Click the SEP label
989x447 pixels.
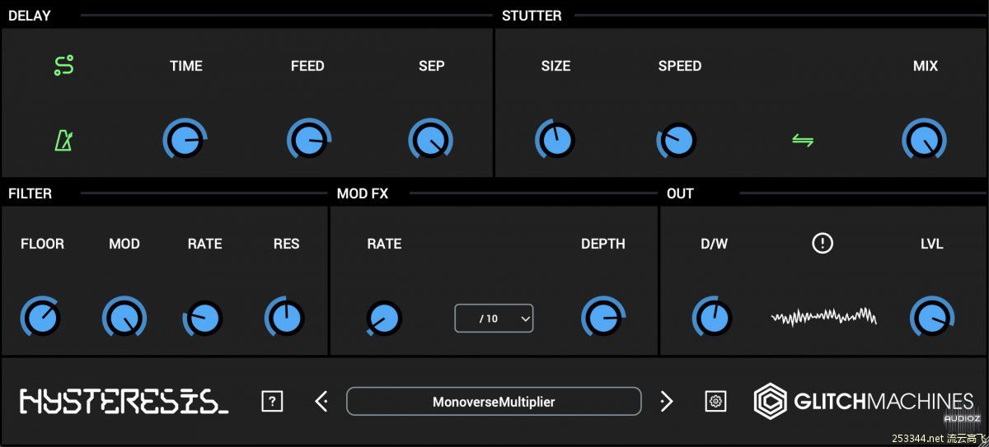coord(431,66)
